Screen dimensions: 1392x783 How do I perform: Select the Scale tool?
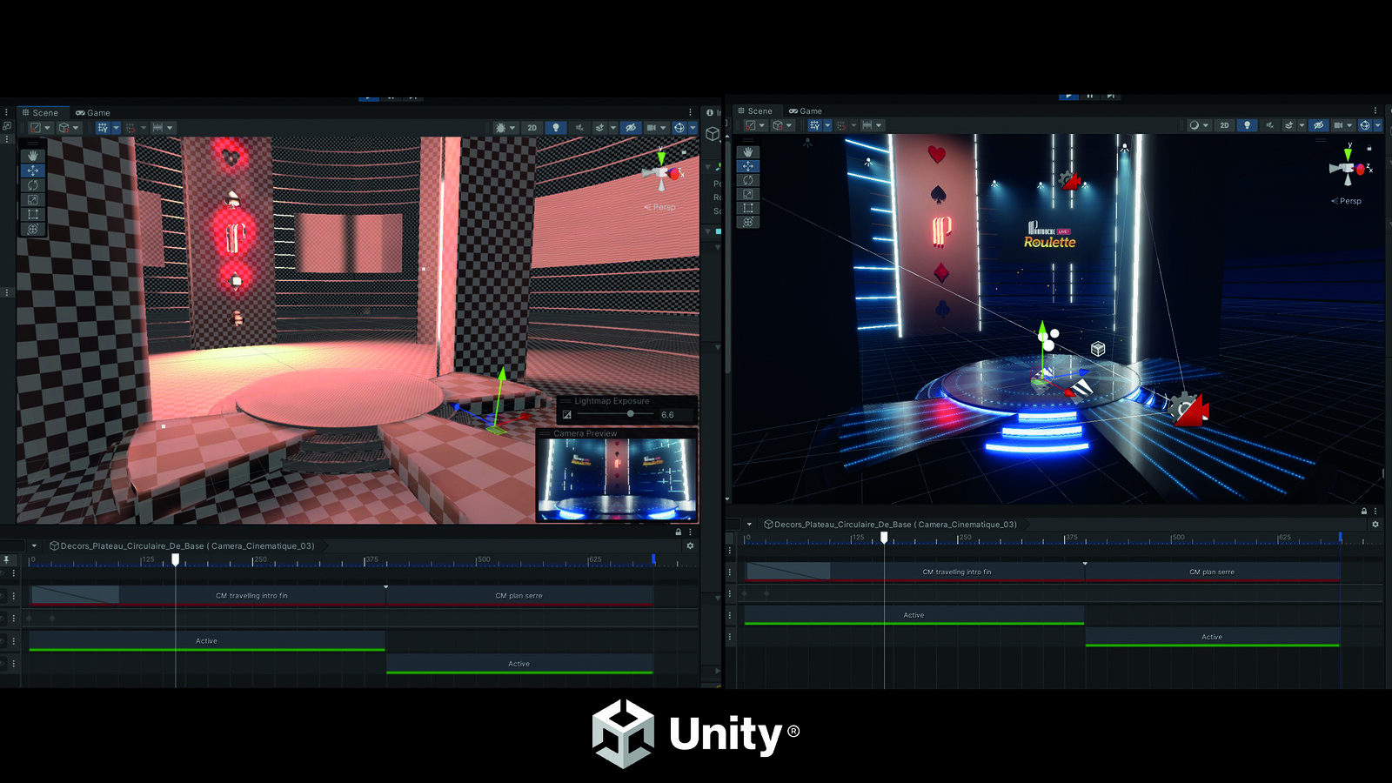coord(33,199)
